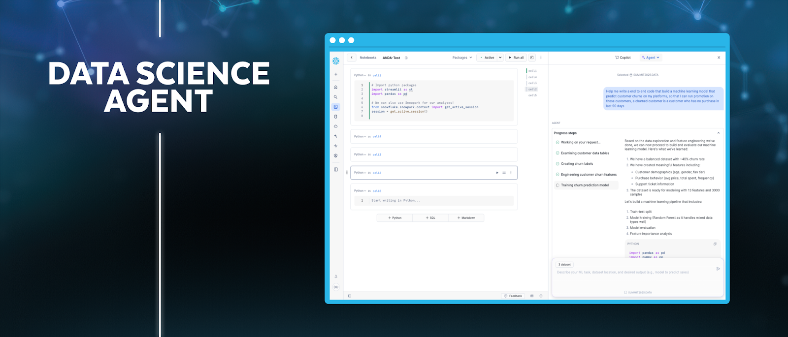Open the search icon in left sidebar

[336, 97]
